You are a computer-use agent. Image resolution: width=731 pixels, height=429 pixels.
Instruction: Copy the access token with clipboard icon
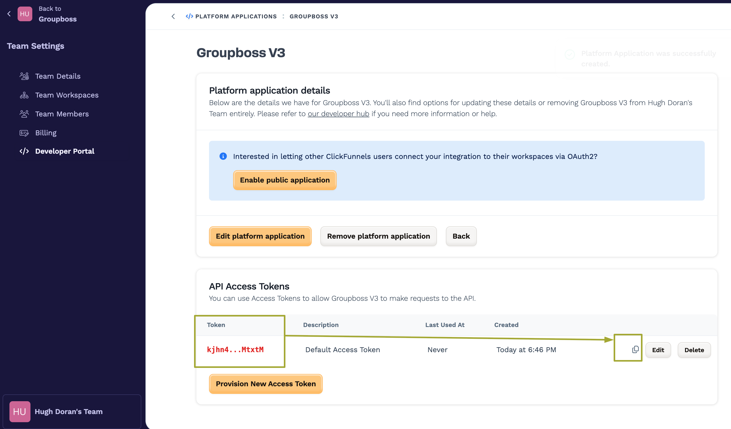[x=635, y=350]
